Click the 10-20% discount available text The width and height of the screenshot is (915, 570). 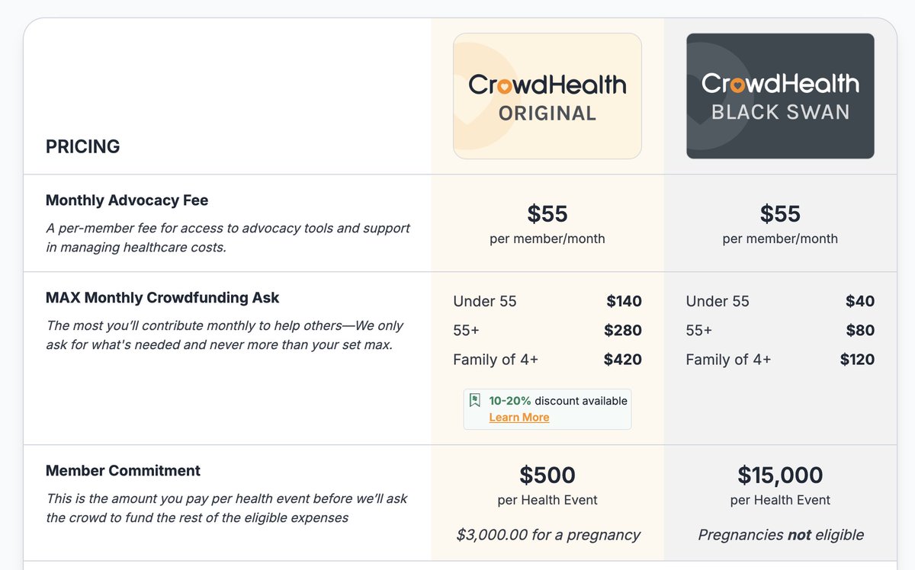[558, 401]
